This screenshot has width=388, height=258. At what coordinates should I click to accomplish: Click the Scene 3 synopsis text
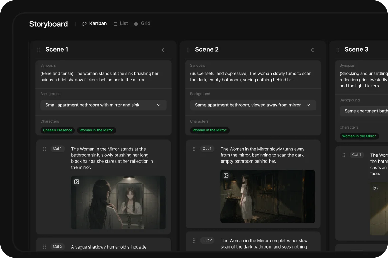(x=364, y=80)
